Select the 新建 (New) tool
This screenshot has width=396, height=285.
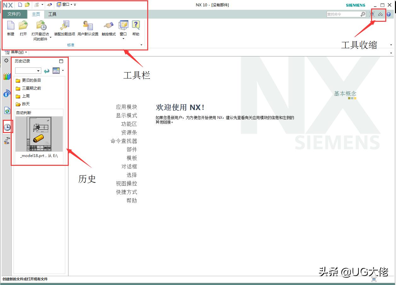click(10, 28)
